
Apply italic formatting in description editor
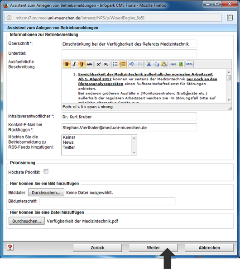[x=74, y=64]
